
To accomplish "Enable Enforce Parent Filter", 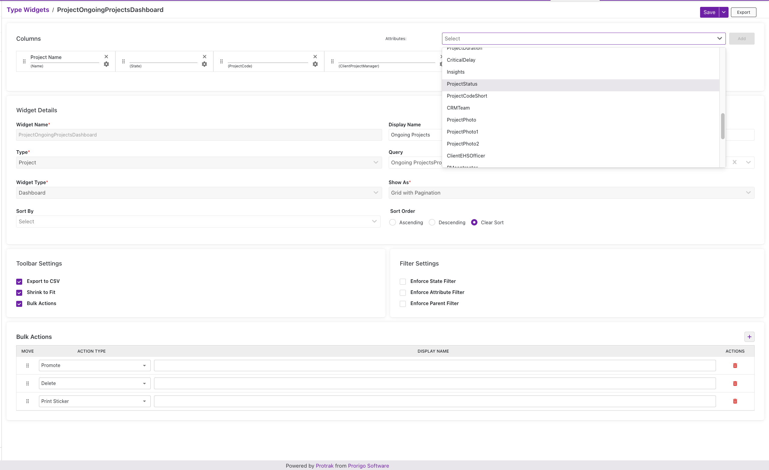I will [402, 304].
